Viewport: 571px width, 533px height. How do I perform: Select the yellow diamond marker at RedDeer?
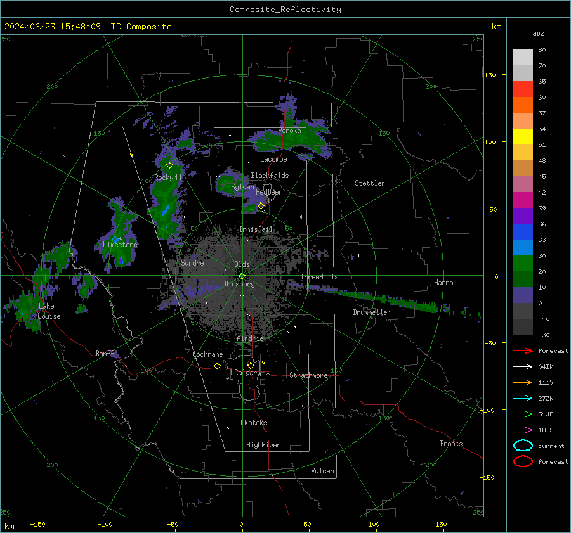click(261, 206)
